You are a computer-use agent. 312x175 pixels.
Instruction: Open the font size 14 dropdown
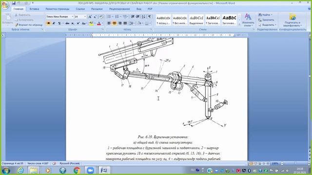click(85, 17)
